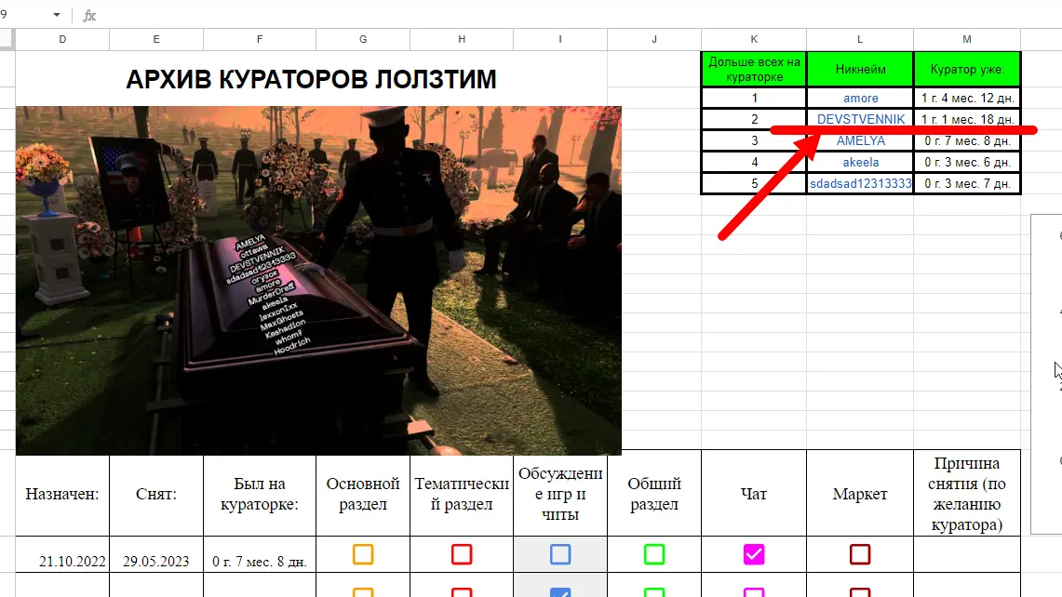Select cell '0 г. 3 мес. 7 дн.'

pos(967,183)
